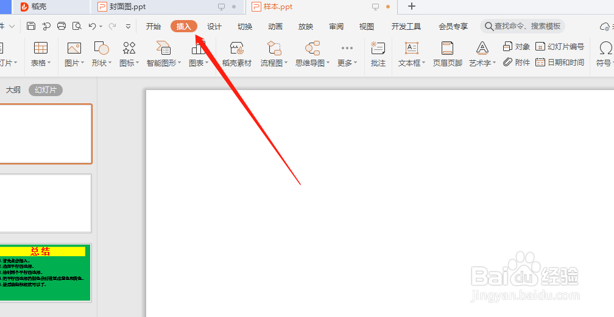Open the 形状 shapes icon

coord(101,48)
